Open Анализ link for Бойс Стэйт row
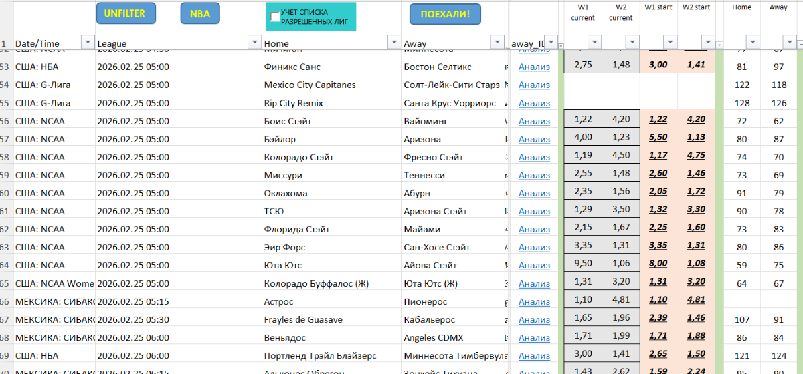The image size is (803, 374). point(534,121)
